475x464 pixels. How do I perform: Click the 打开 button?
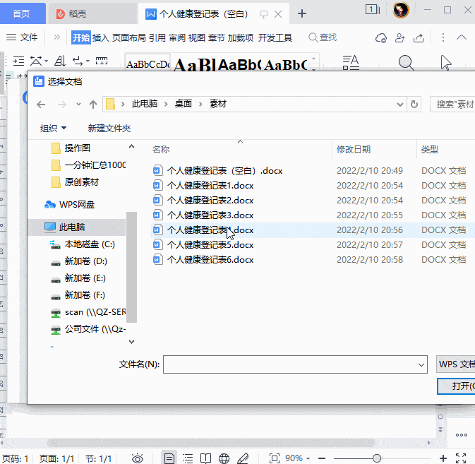(x=456, y=386)
